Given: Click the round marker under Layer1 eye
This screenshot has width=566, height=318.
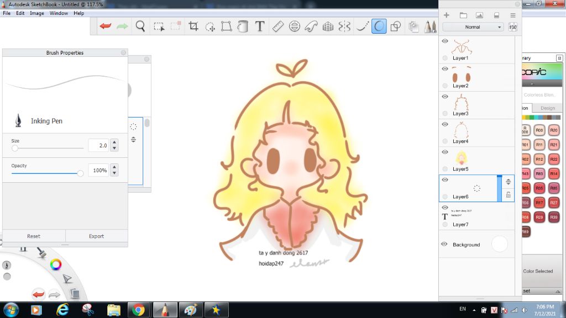Looking at the screenshot, I should pyautogui.click(x=445, y=58).
